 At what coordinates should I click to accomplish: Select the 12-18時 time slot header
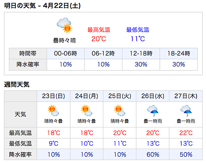(141, 54)
